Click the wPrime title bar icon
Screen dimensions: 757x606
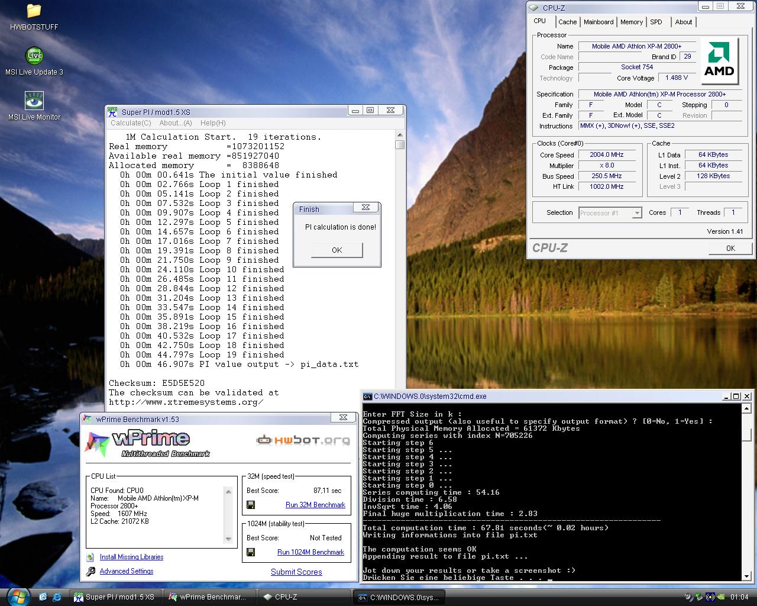click(87, 419)
